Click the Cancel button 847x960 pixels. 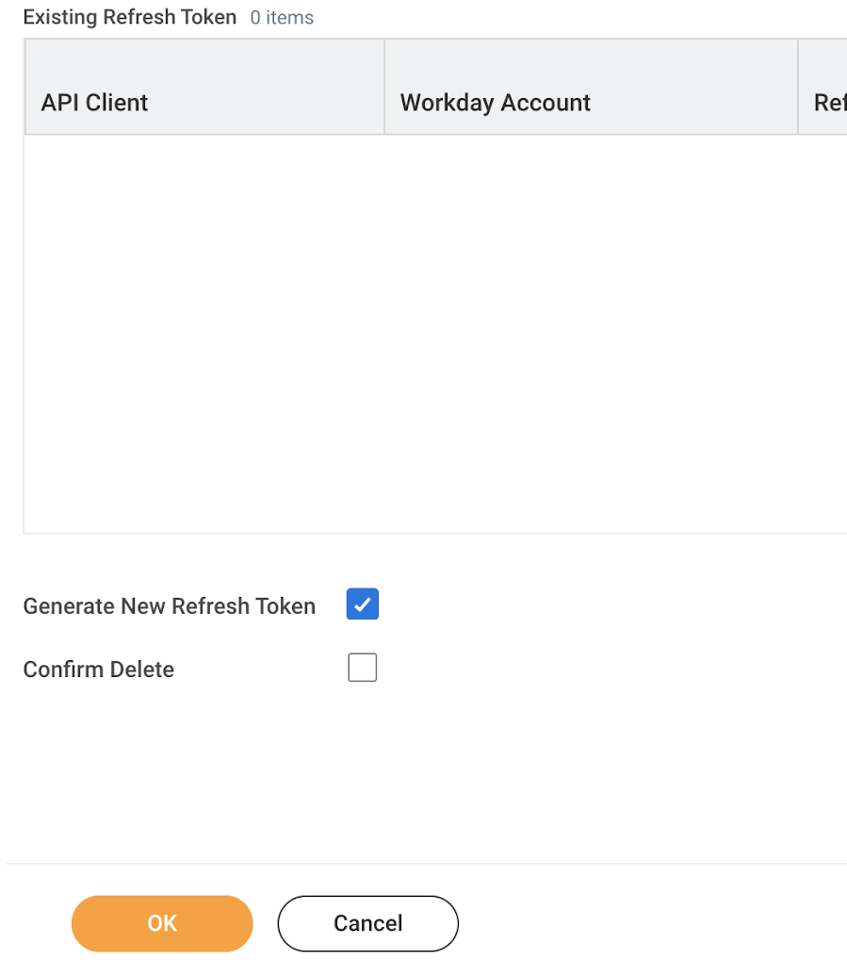(367, 923)
